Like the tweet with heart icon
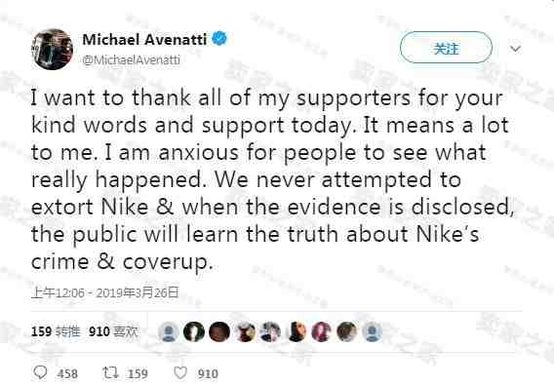 coord(180,372)
